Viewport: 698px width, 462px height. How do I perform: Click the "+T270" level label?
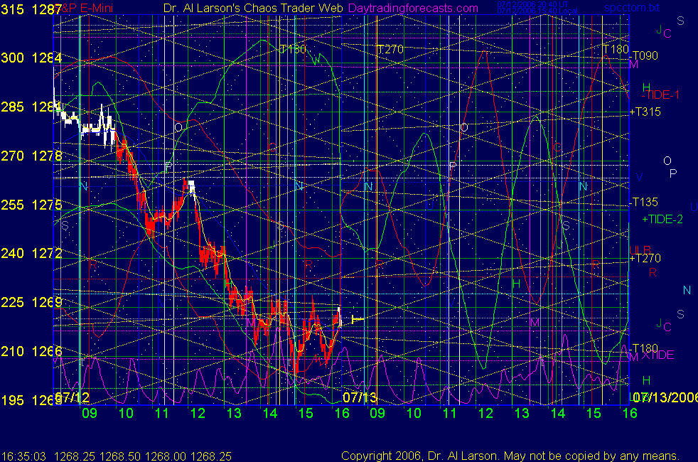tap(645, 258)
